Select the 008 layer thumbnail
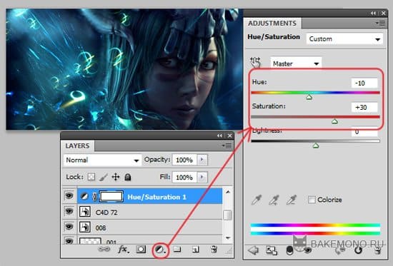Viewport: 393px width, 266px height. click(85, 227)
